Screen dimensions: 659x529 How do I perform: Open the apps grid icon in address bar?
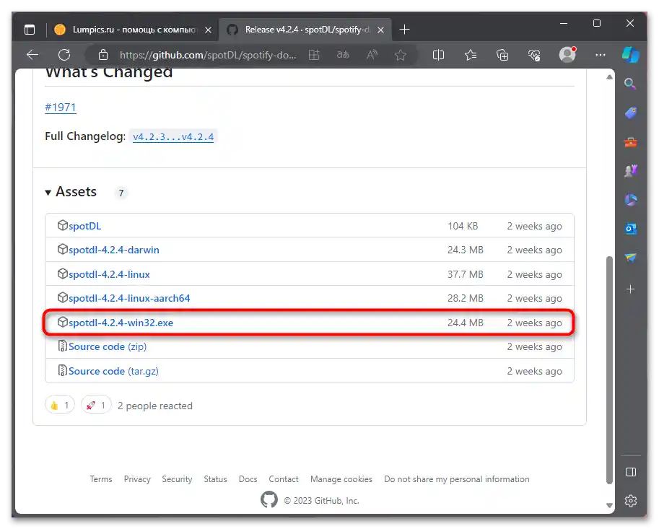point(314,55)
